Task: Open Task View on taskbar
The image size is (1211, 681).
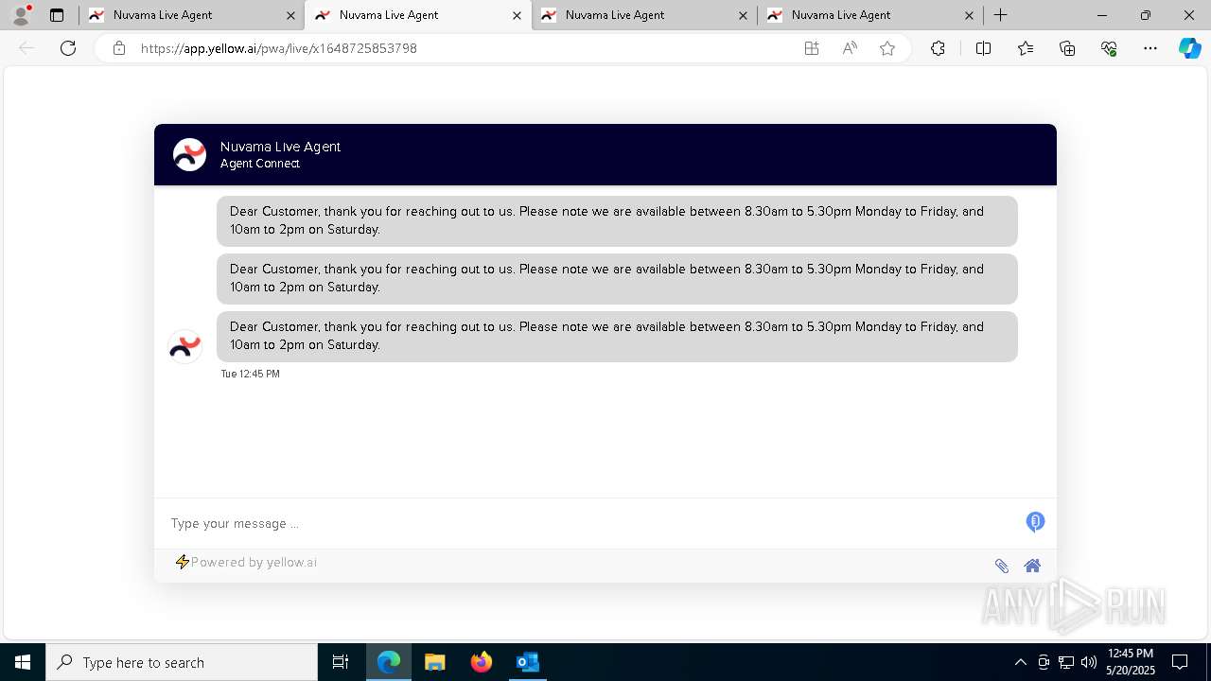Action: tap(341, 662)
